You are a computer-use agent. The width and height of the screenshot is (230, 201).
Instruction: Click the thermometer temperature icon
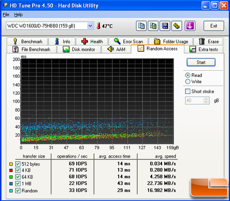pos(99,26)
